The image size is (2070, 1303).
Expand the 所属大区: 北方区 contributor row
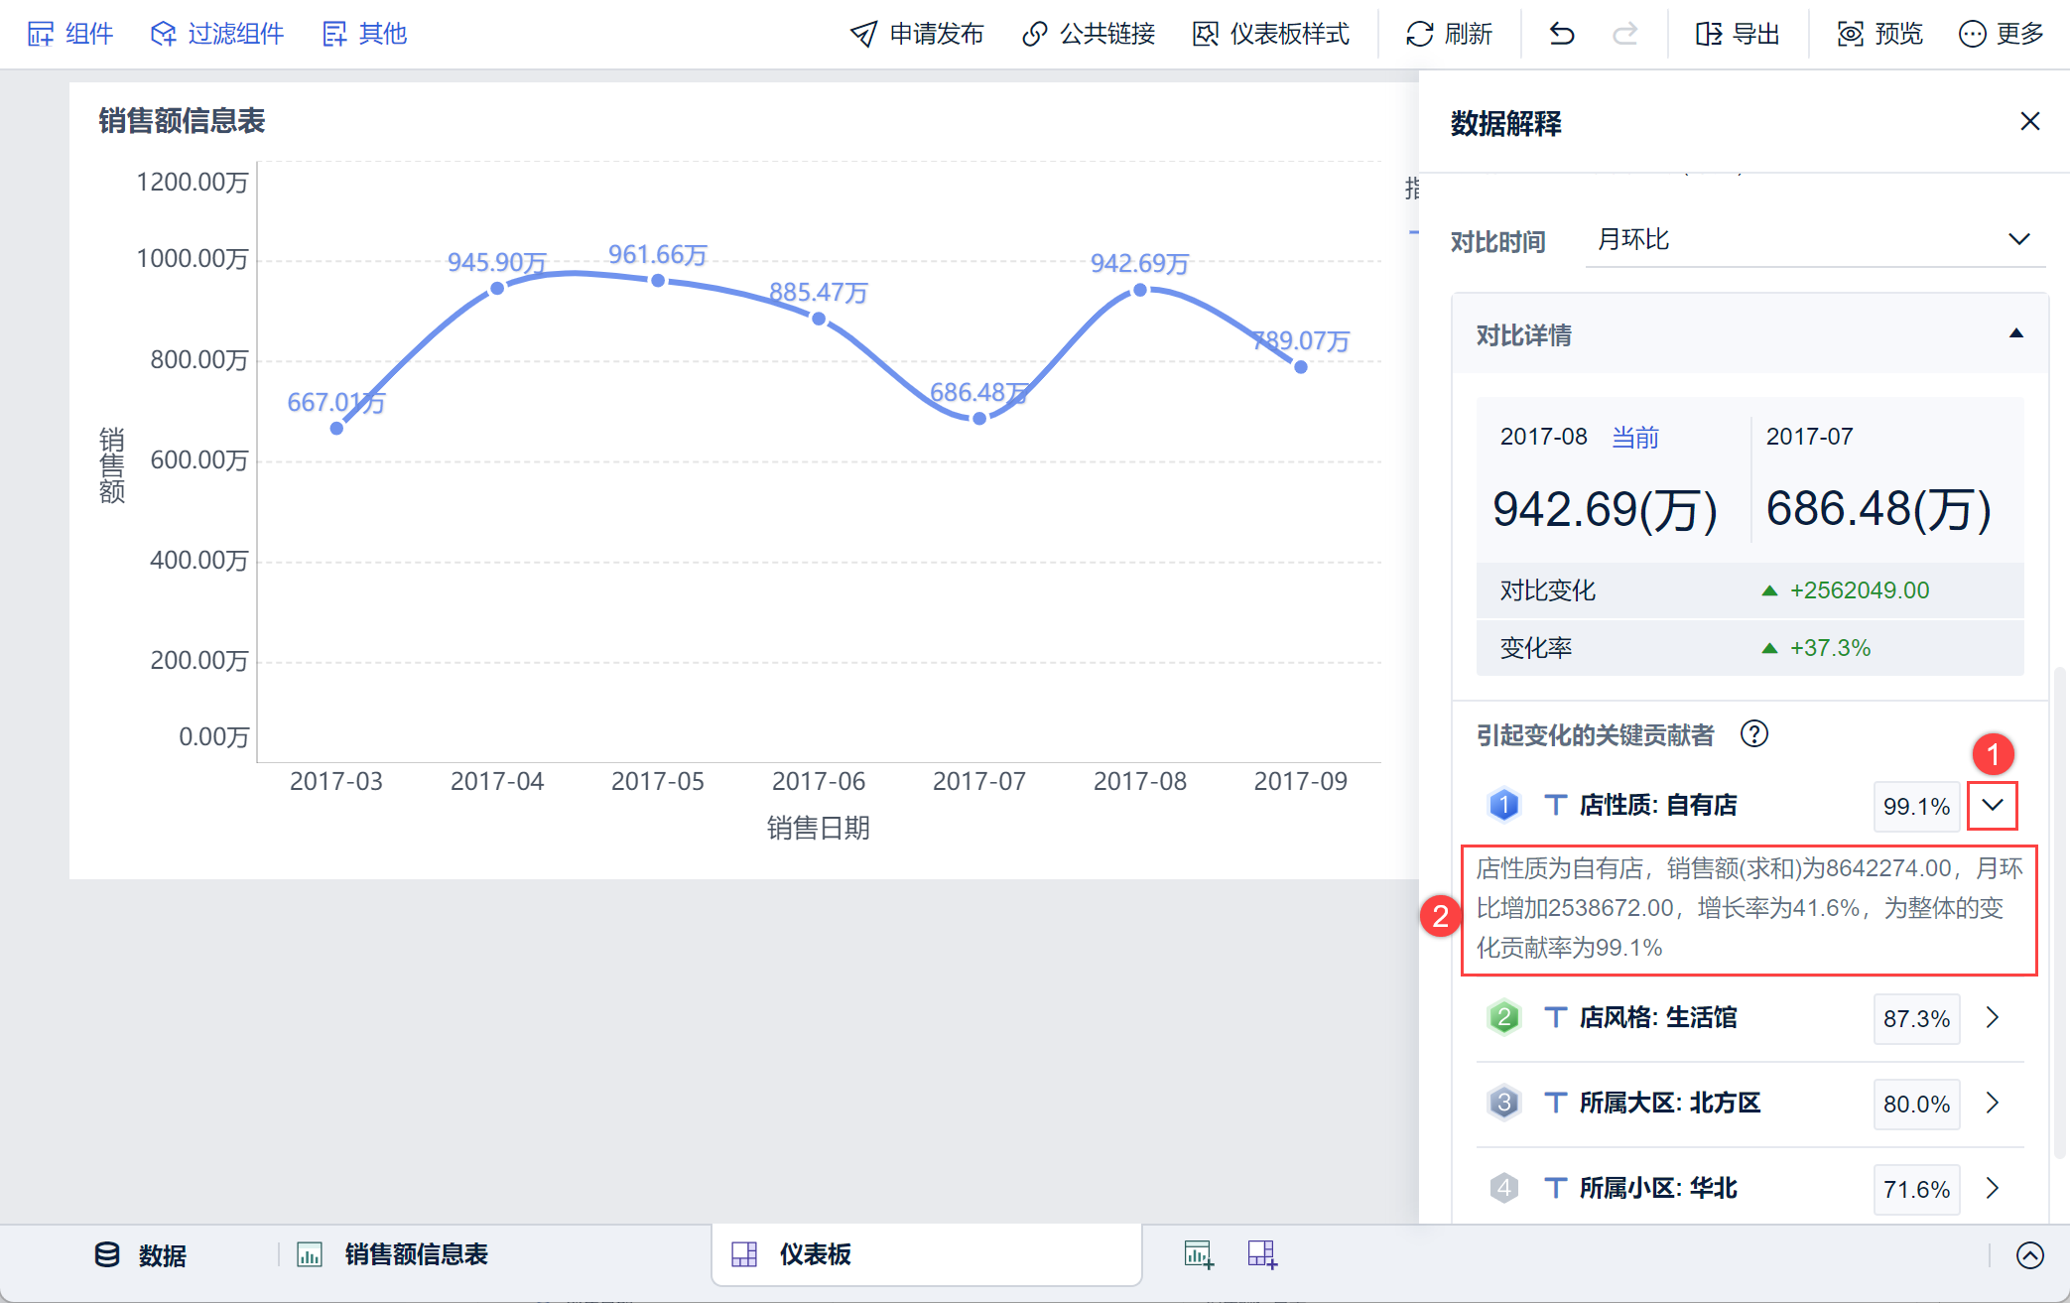point(1992,1103)
